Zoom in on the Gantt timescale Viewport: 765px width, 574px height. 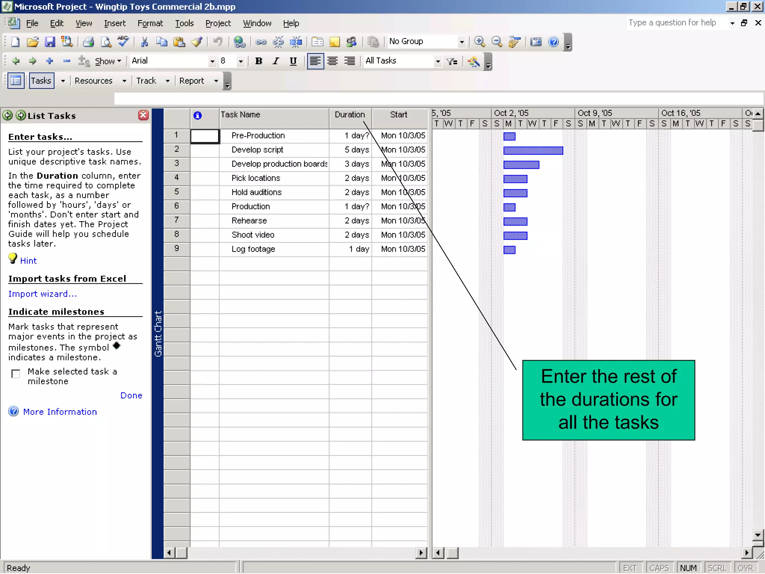(x=480, y=41)
